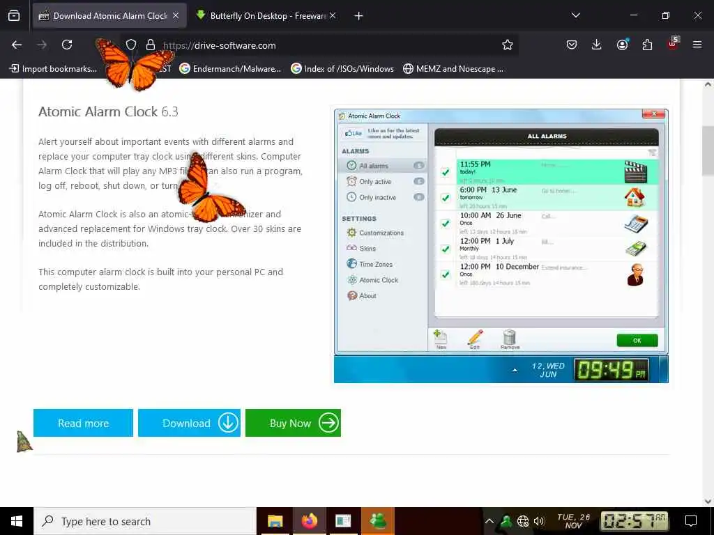Click the Remove trash icon in screenshot
714x535 pixels.
(510, 339)
